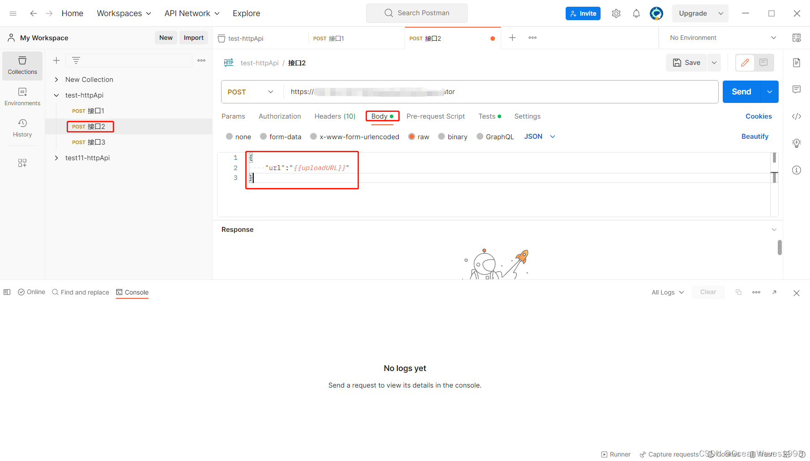Open the Collections sidebar panel

pyautogui.click(x=22, y=65)
